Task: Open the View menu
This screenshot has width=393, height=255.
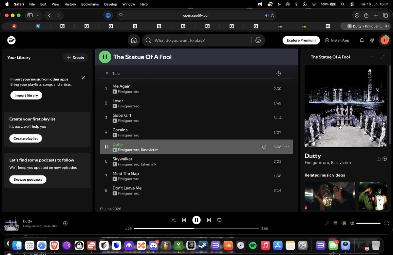Action: tap(55, 4)
